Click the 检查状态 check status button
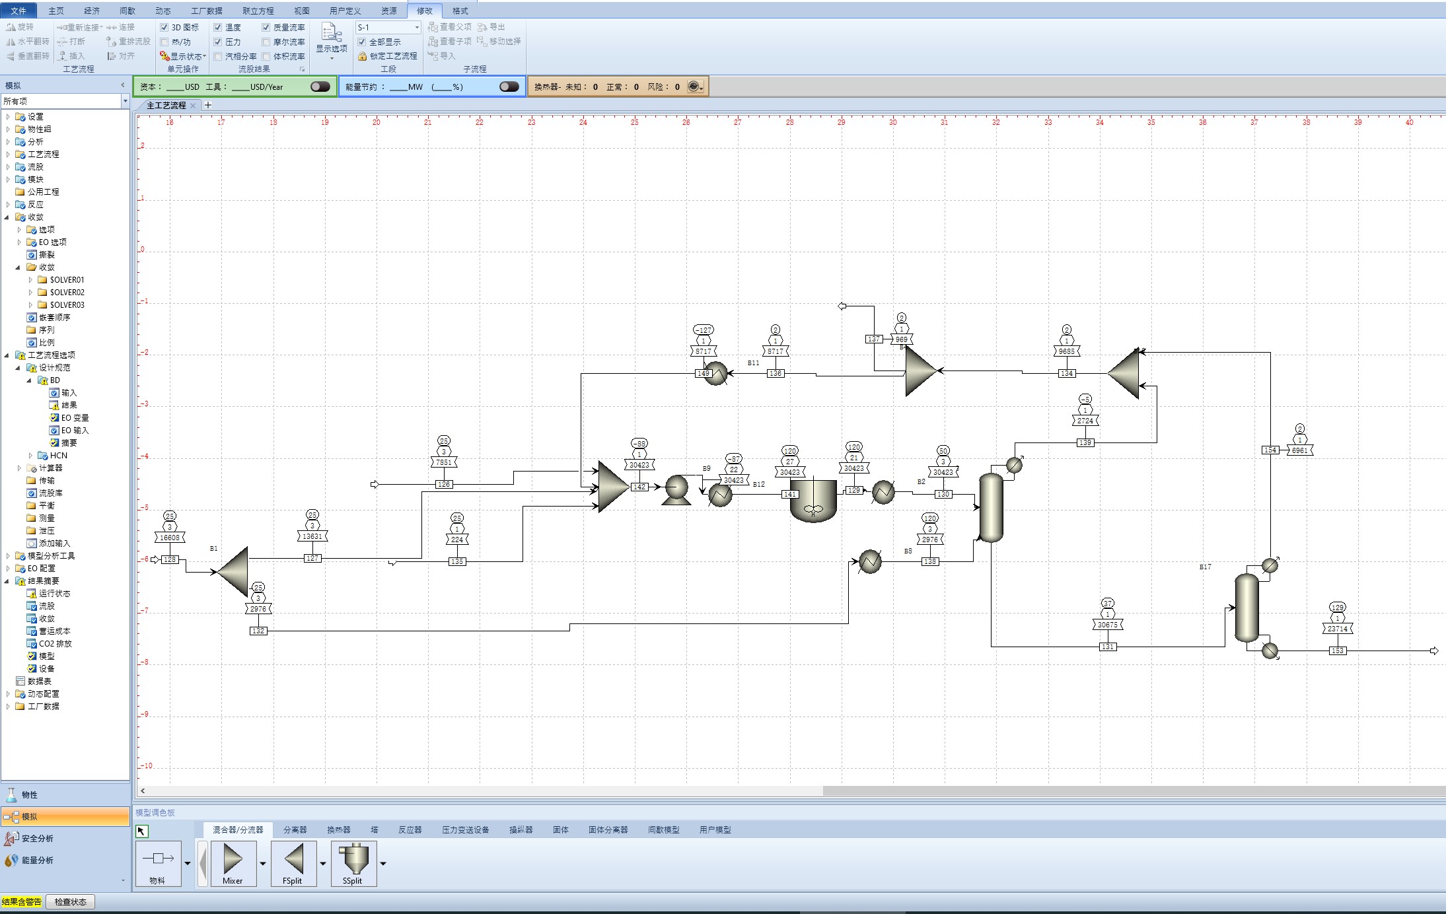The image size is (1446, 914). (71, 901)
